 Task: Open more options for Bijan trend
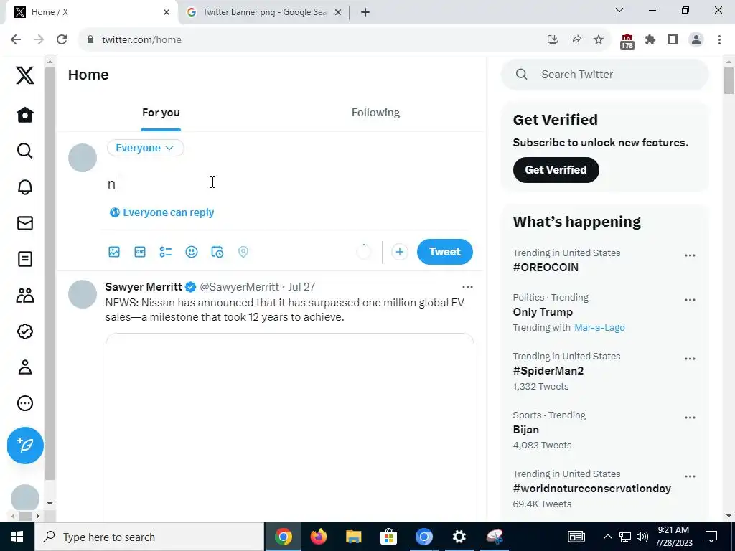pyautogui.click(x=690, y=418)
